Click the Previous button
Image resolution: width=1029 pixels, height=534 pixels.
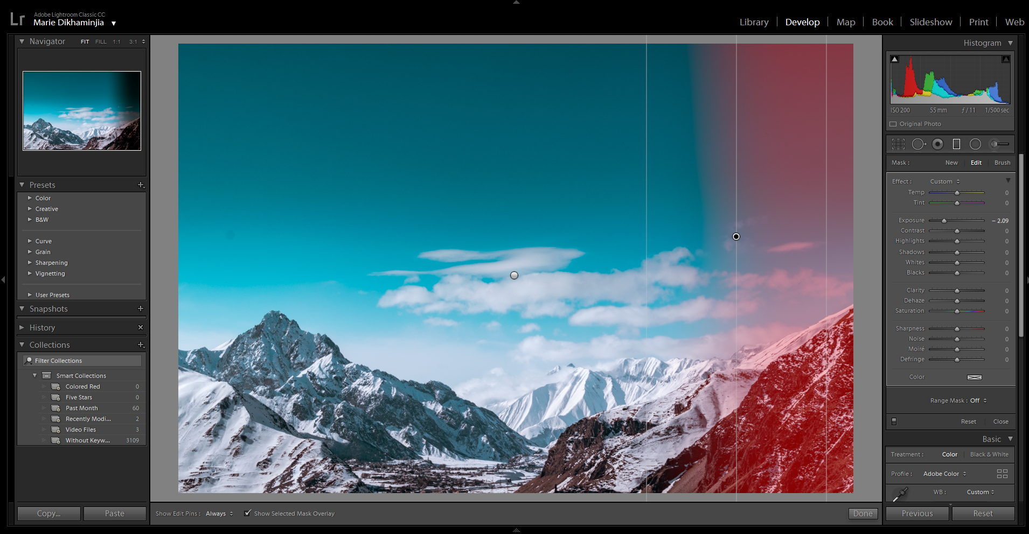tap(917, 514)
